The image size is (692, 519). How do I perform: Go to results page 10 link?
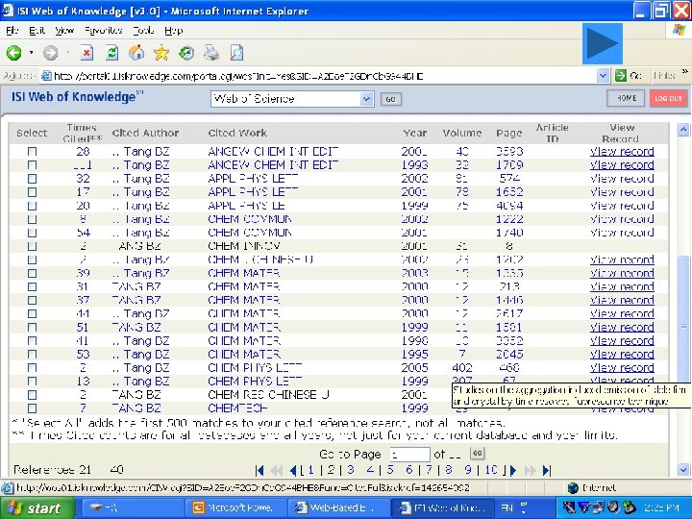coord(491,470)
